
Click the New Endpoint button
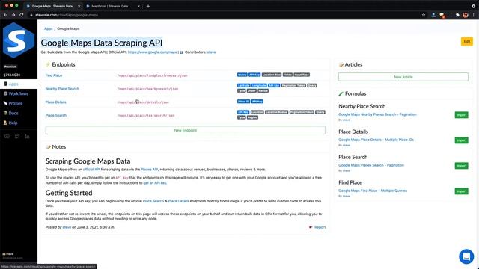pyautogui.click(x=186, y=130)
